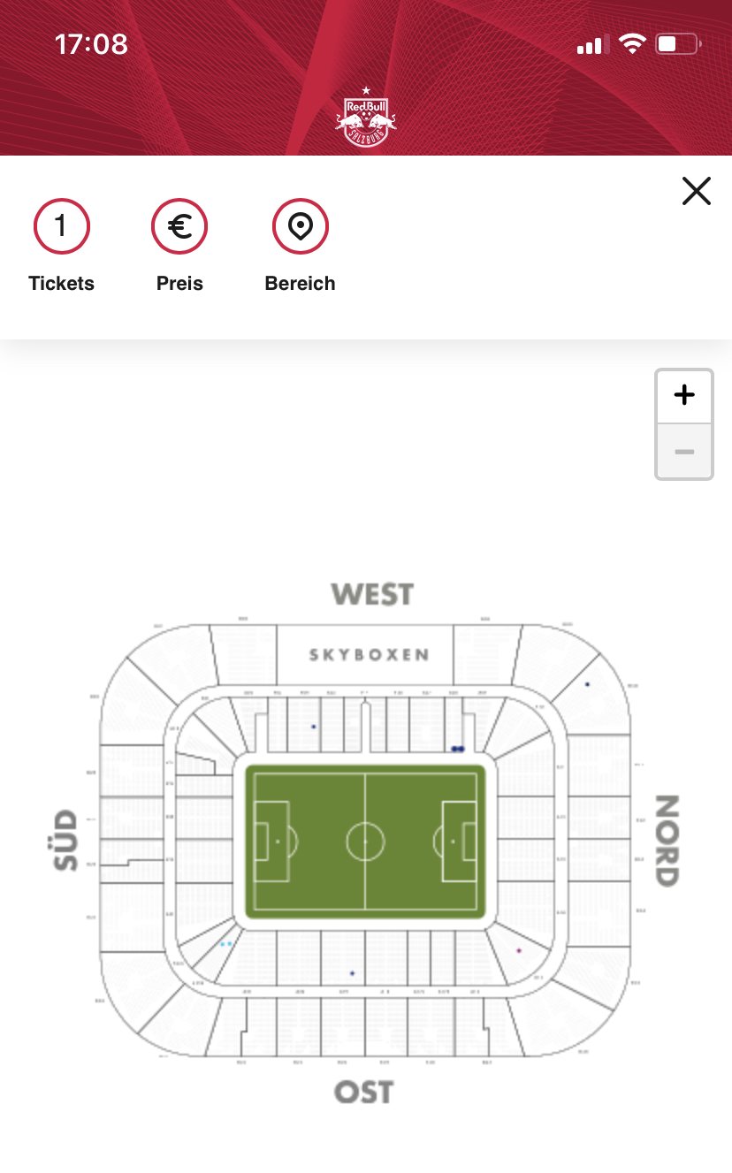Select the SÜD stand label
732x1173 pixels.
[66, 841]
